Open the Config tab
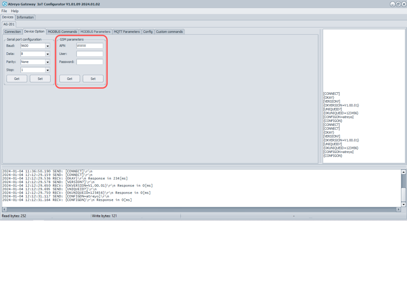Viewport: 407px width, 283px height. coord(148,31)
